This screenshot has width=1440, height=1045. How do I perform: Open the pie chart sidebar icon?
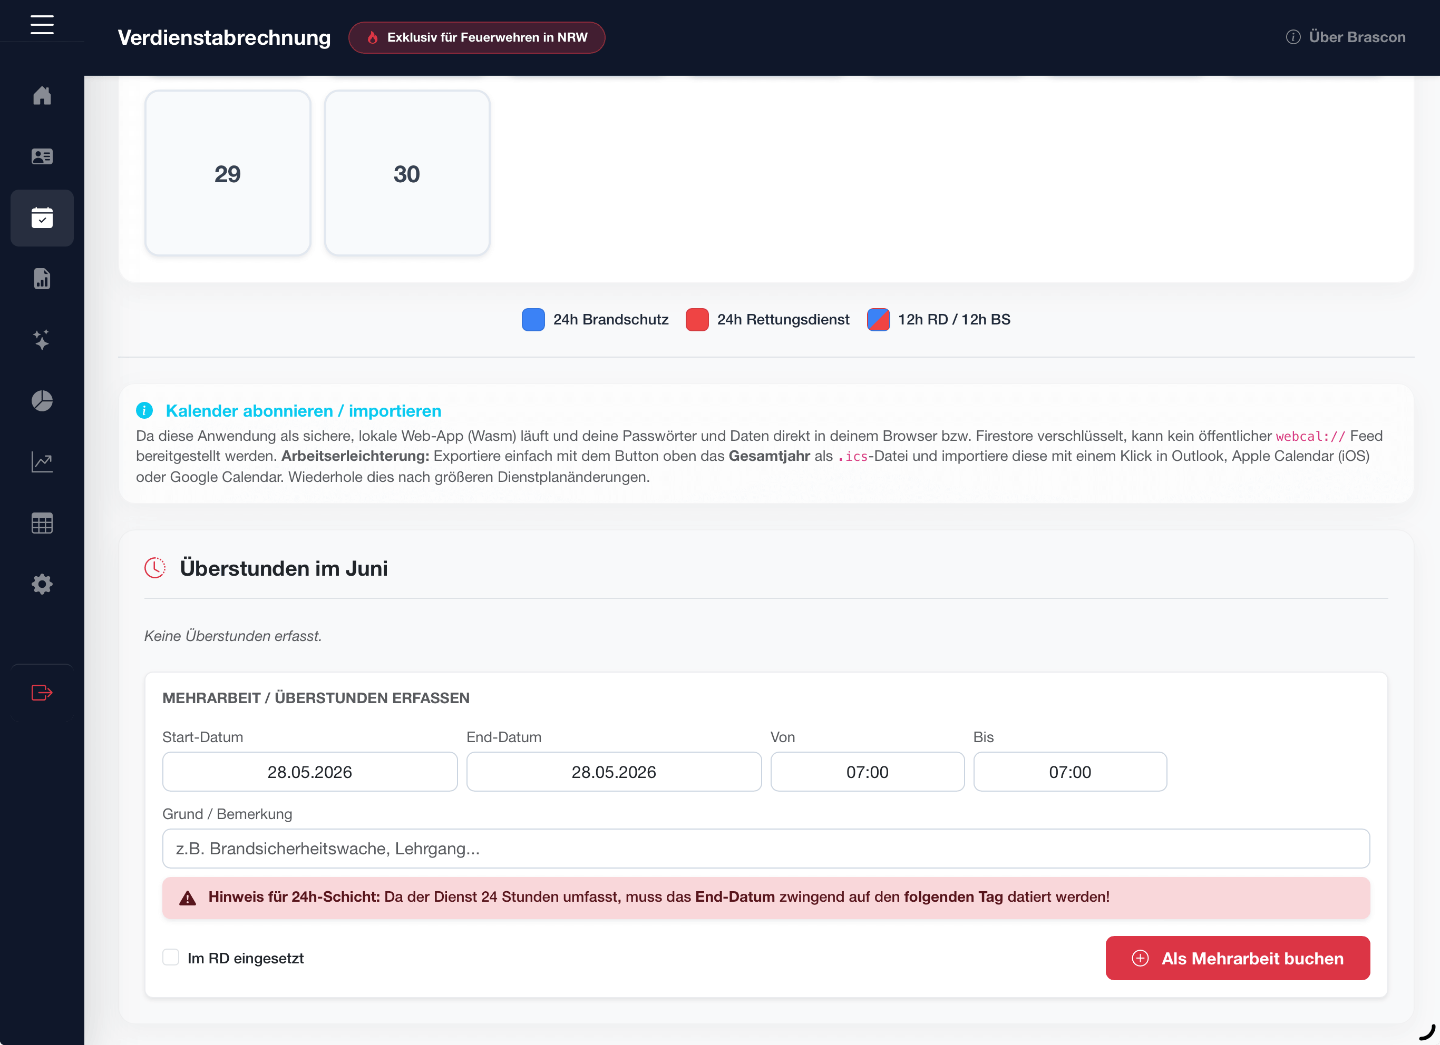[42, 401]
